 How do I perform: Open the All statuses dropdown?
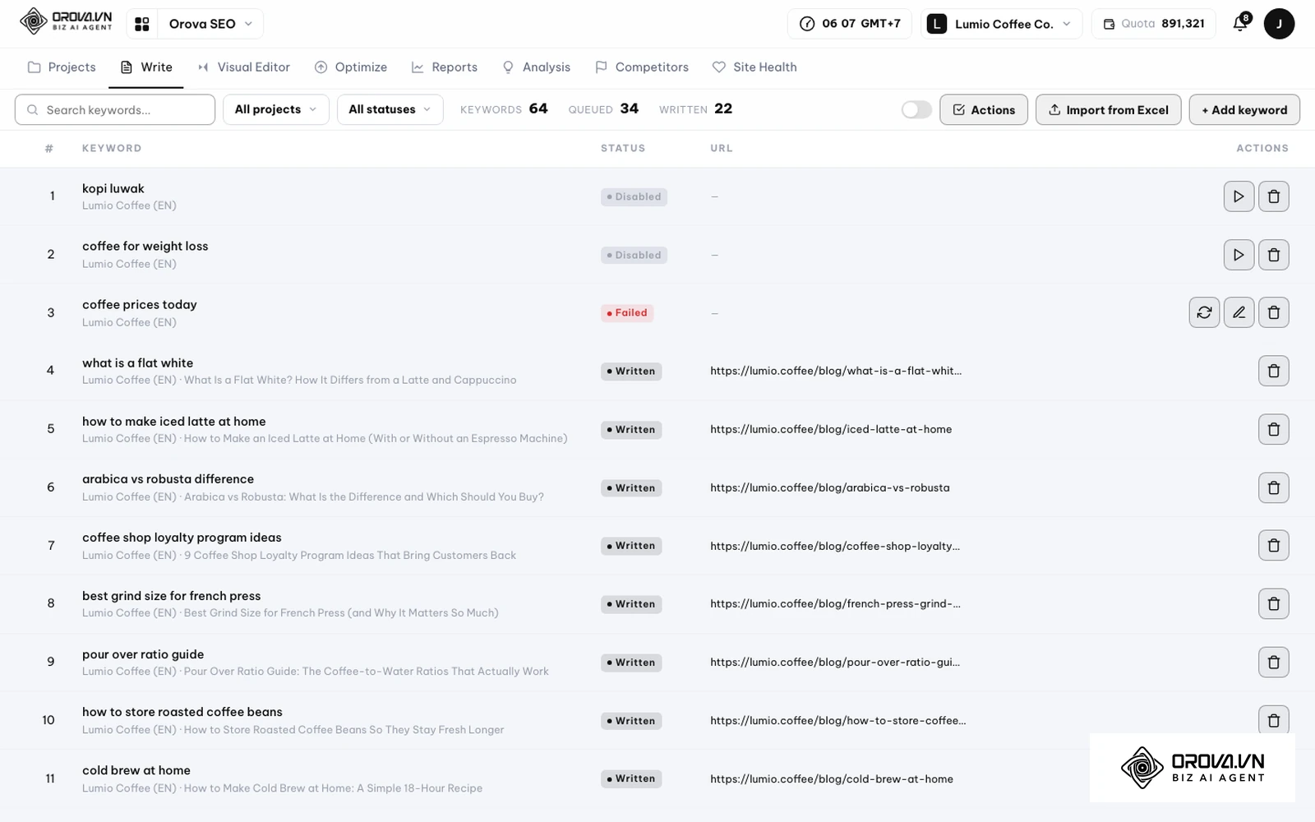pos(390,109)
